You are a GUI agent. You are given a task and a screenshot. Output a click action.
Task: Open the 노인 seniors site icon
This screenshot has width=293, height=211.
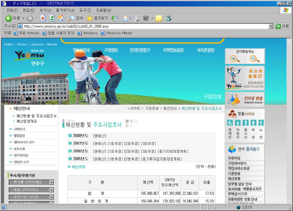coord(261,123)
